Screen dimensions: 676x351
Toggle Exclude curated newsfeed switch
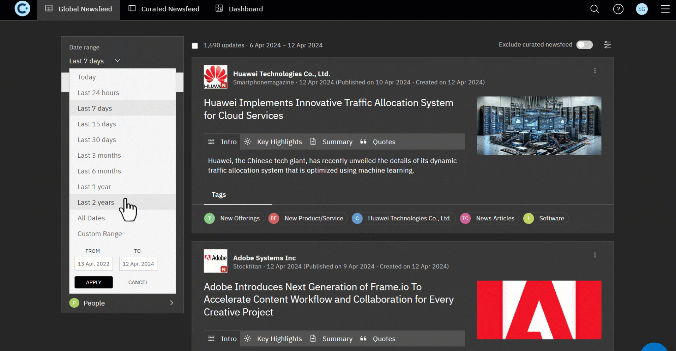[x=584, y=45]
